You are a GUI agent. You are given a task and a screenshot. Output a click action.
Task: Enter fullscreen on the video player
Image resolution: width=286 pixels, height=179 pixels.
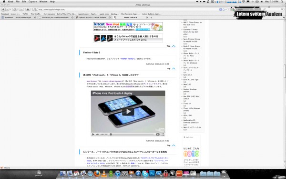(163, 134)
